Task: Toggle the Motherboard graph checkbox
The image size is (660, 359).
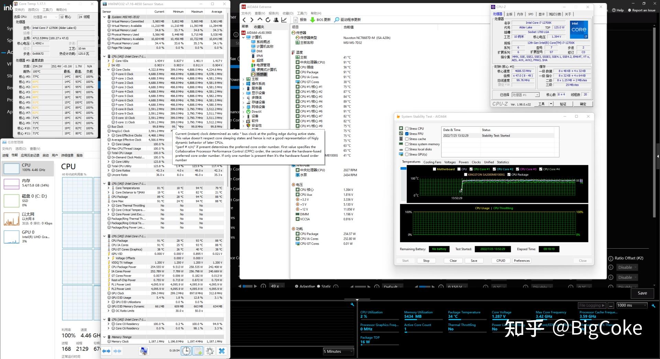Action: tap(434, 169)
